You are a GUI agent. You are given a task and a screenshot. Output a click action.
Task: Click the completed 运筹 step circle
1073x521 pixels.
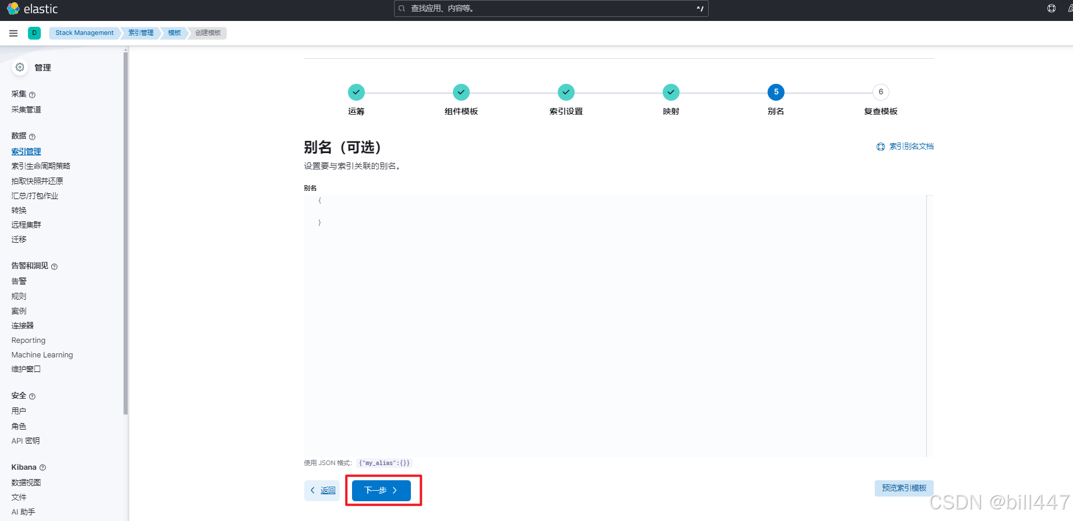[x=356, y=92]
